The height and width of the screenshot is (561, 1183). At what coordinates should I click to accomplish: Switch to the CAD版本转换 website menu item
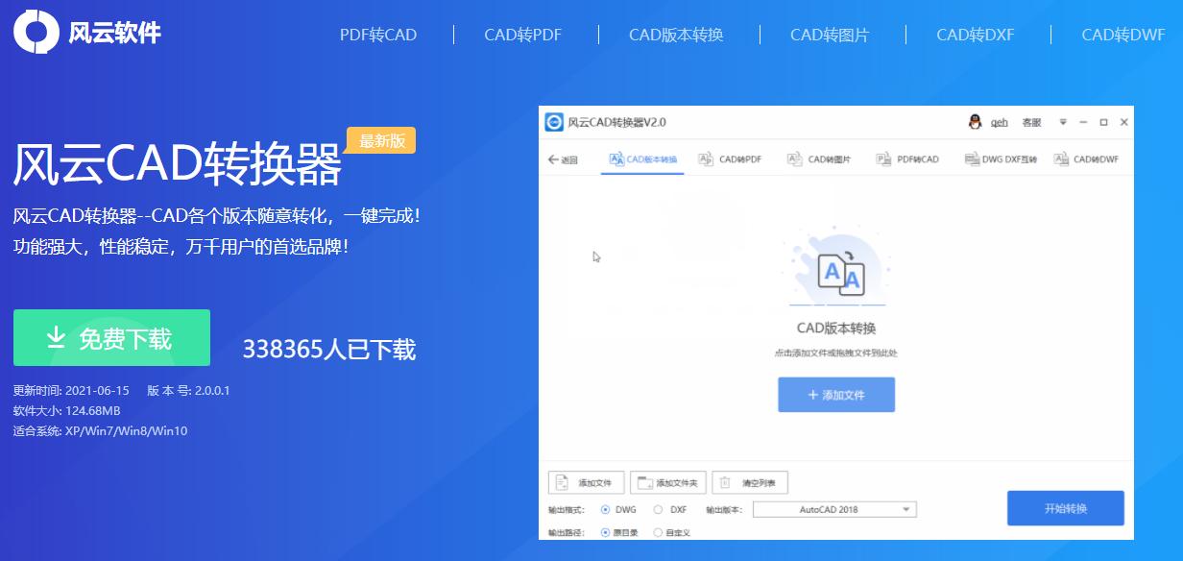tap(676, 35)
